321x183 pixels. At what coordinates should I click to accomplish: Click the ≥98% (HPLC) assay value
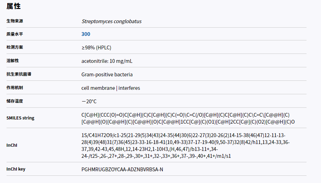[x=96, y=47]
